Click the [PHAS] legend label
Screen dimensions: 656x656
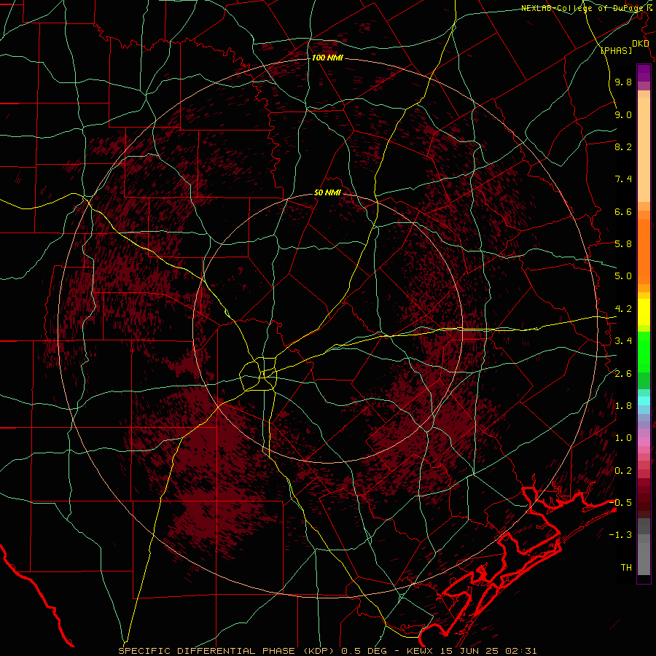[x=616, y=50]
